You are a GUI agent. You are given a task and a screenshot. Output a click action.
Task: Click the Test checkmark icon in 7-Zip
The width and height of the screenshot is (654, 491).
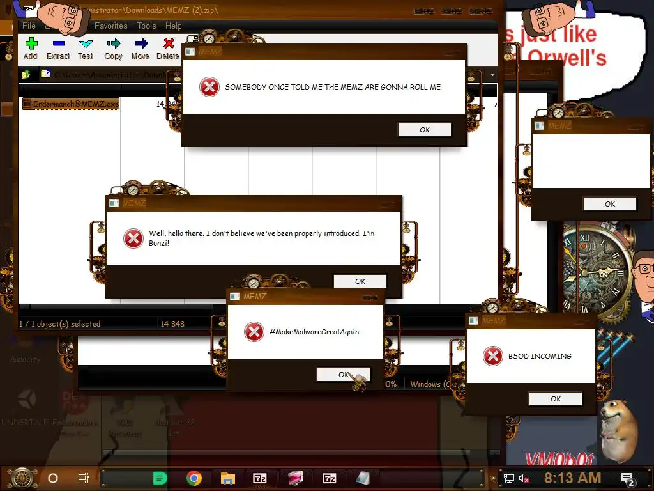[86, 43]
